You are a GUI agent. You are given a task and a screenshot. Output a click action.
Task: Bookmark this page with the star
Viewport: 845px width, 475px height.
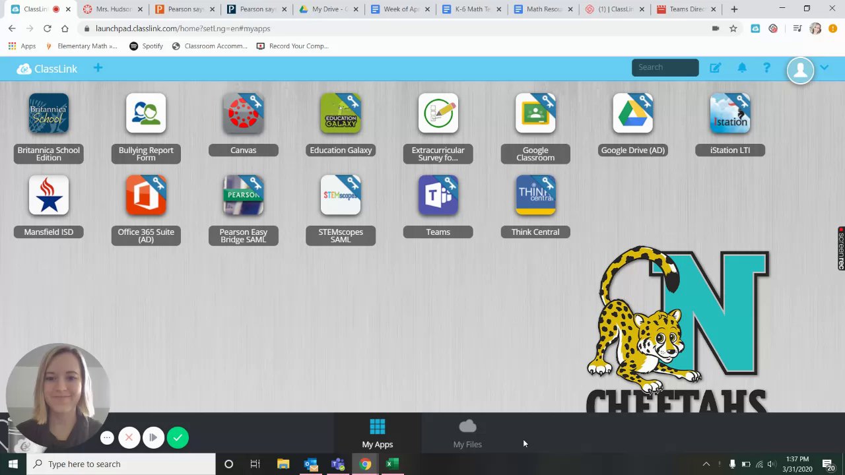point(733,28)
